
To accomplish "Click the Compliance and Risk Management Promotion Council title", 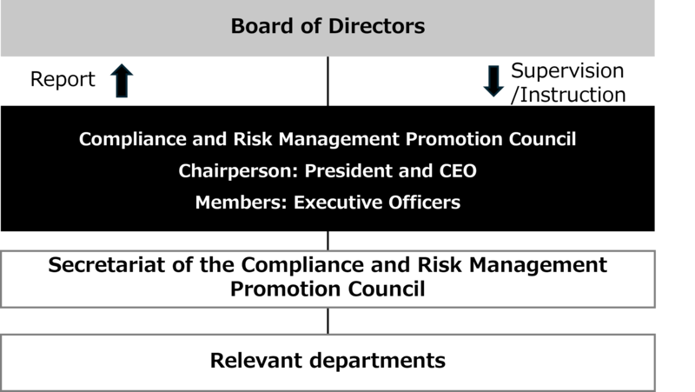I will click(x=328, y=139).
